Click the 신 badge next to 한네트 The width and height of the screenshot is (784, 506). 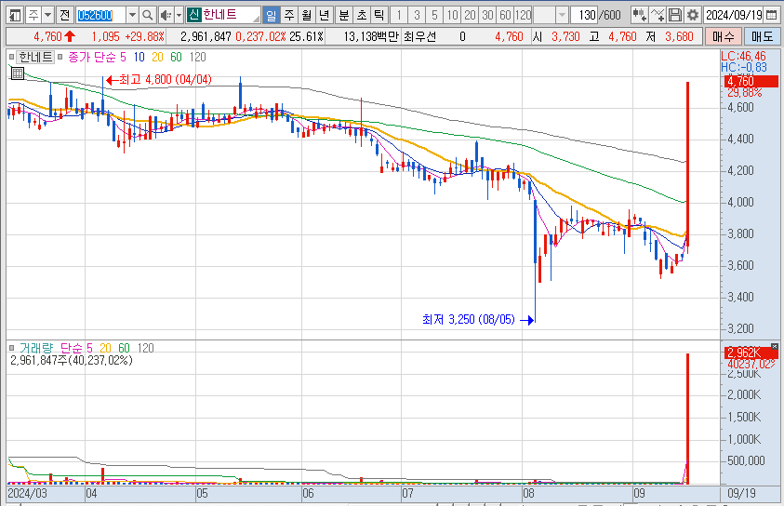tap(194, 15)
